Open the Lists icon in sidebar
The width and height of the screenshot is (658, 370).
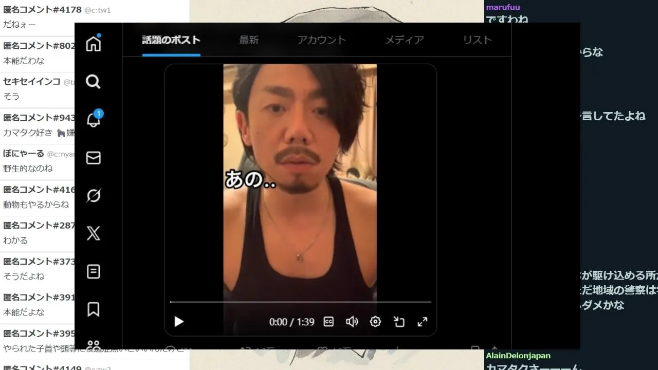(93, 271)
